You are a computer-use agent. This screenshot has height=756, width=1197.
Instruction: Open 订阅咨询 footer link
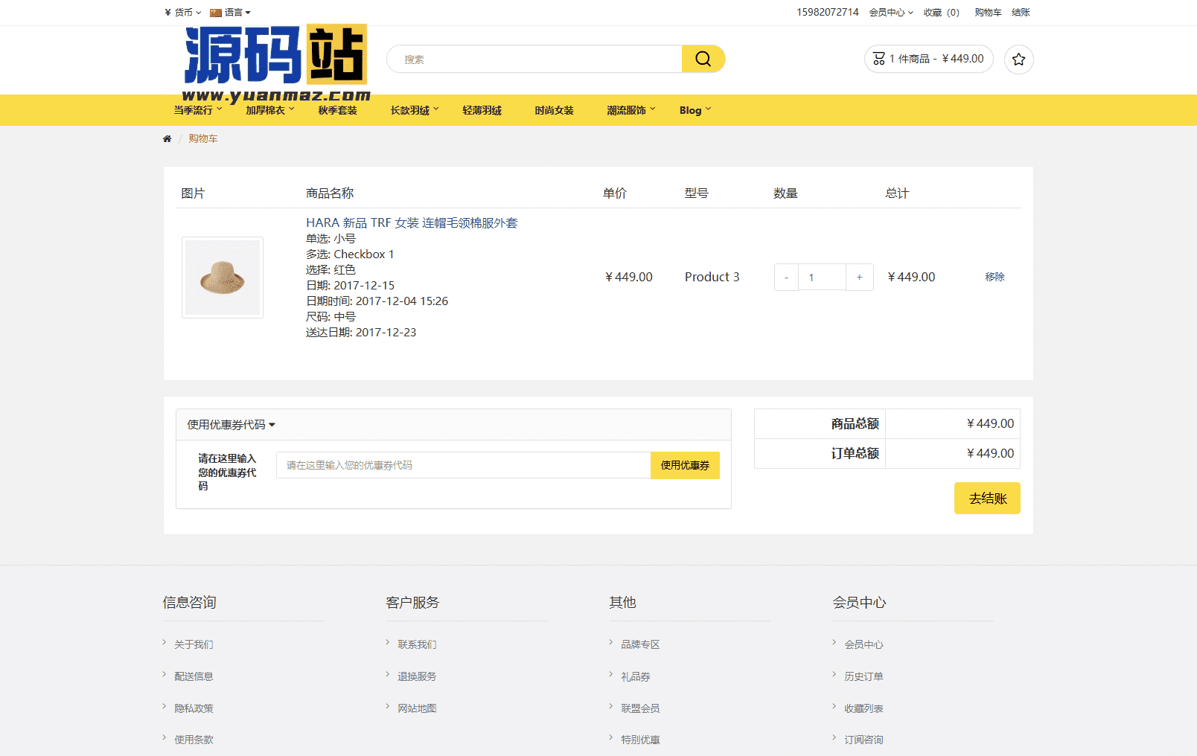coord(864,740)
